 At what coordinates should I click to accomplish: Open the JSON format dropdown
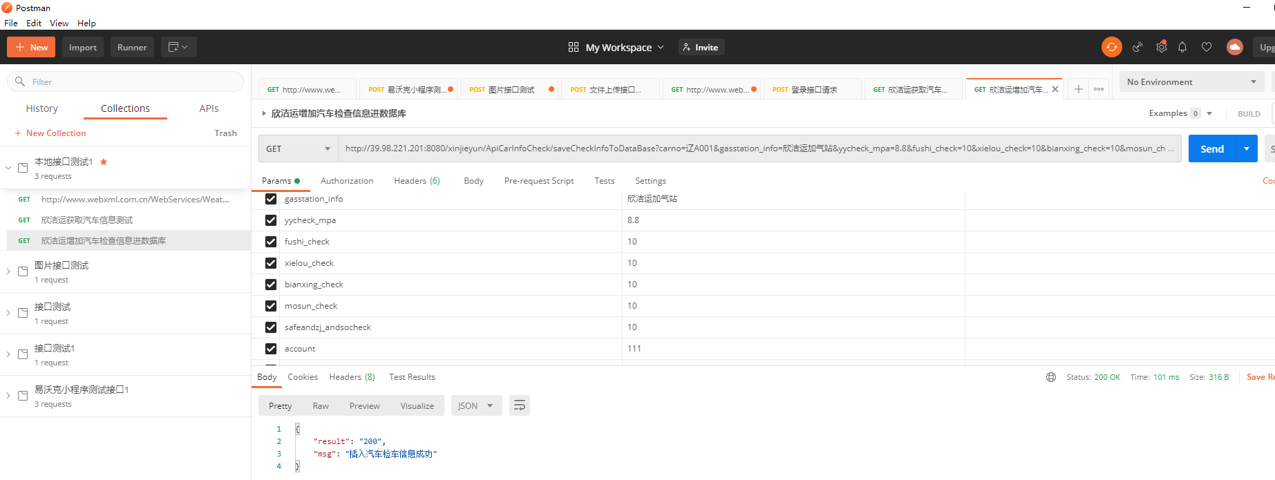[475, 405]
